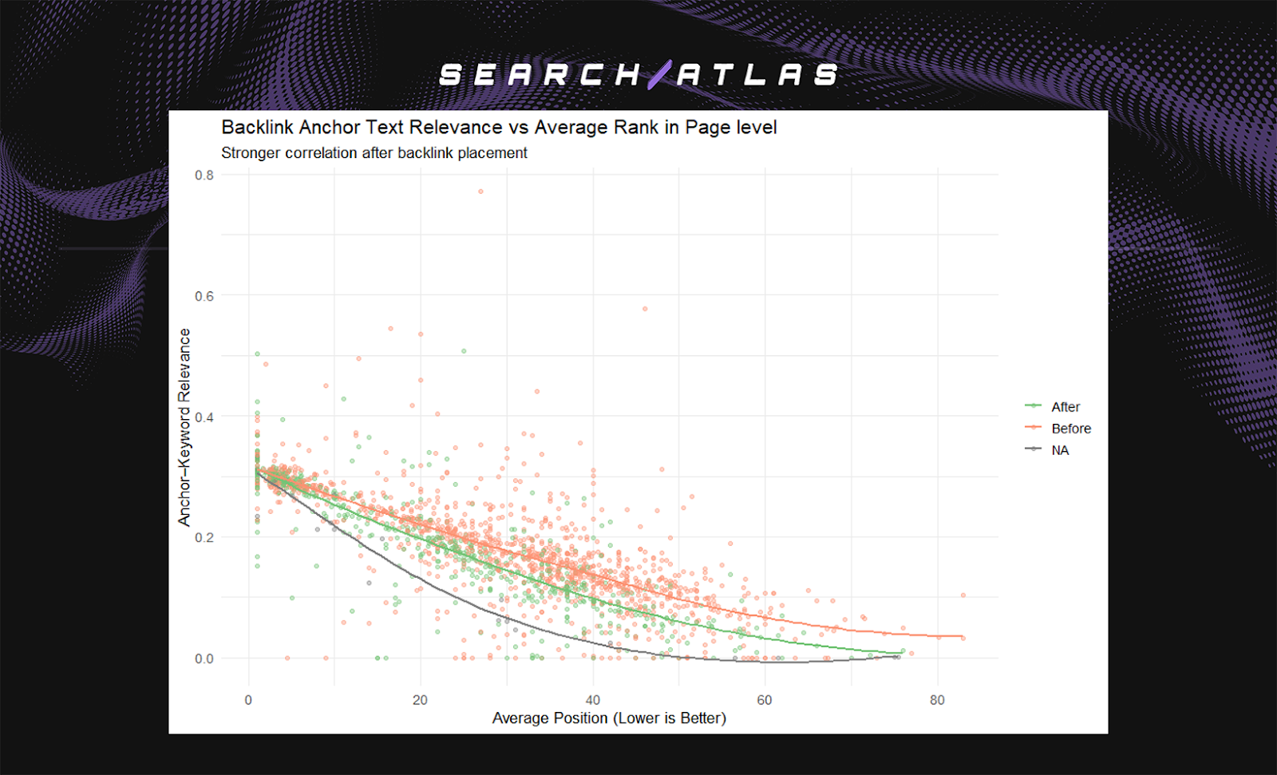The image size is (1277, 775).
Task: Click the green After legend marker
Action: point(1033,406)
